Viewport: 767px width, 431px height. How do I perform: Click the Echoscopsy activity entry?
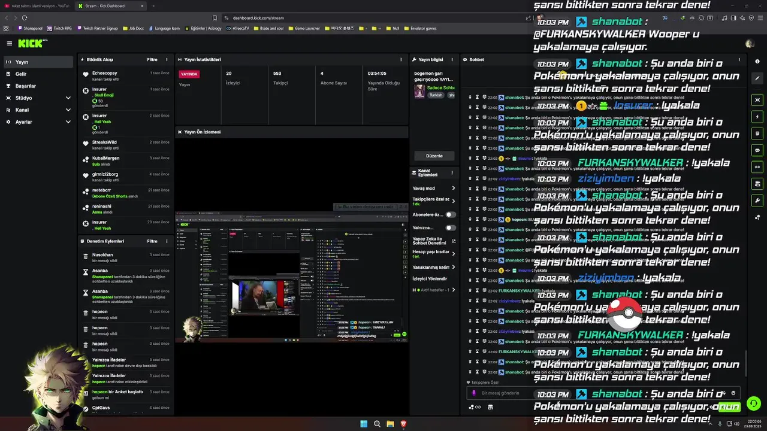[127, 76]
